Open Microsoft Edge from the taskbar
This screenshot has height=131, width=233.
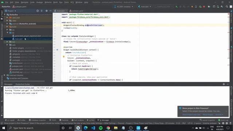tap(86, 128)
